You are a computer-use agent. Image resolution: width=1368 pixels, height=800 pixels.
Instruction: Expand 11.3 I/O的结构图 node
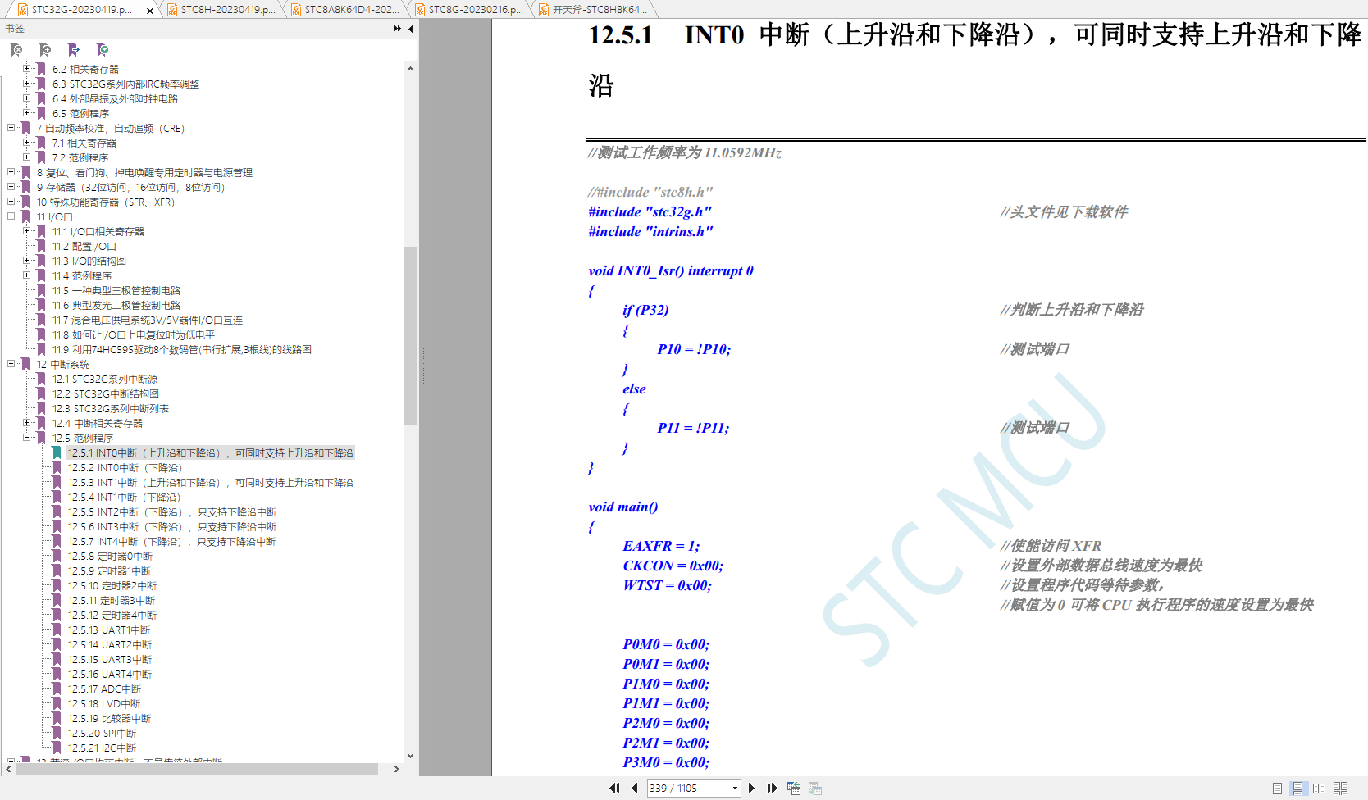coord(26,261)
